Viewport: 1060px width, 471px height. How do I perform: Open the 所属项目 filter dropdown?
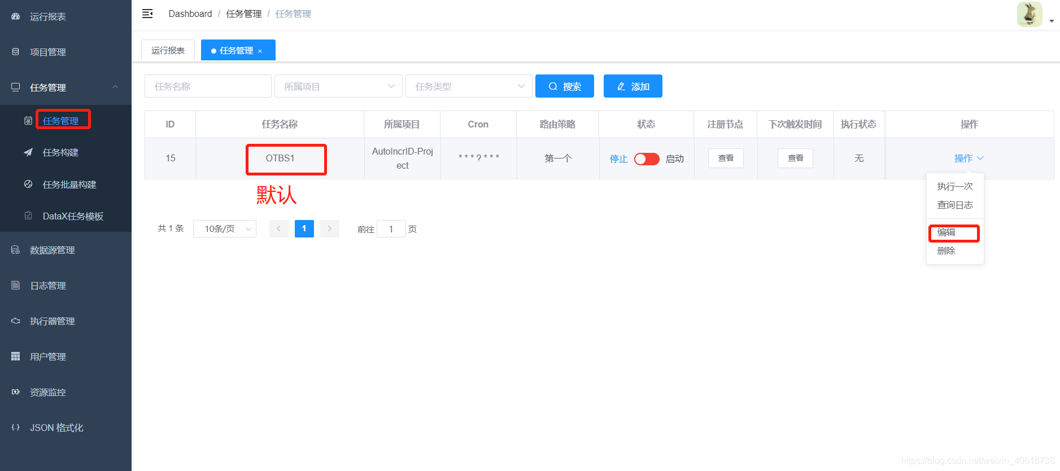point(338,86)
